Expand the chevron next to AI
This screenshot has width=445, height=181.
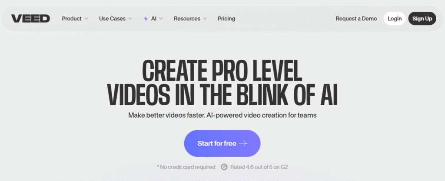[161, 19]
